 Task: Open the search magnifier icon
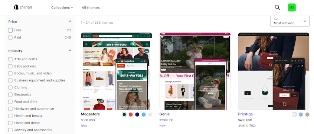(x=277, y=7)
